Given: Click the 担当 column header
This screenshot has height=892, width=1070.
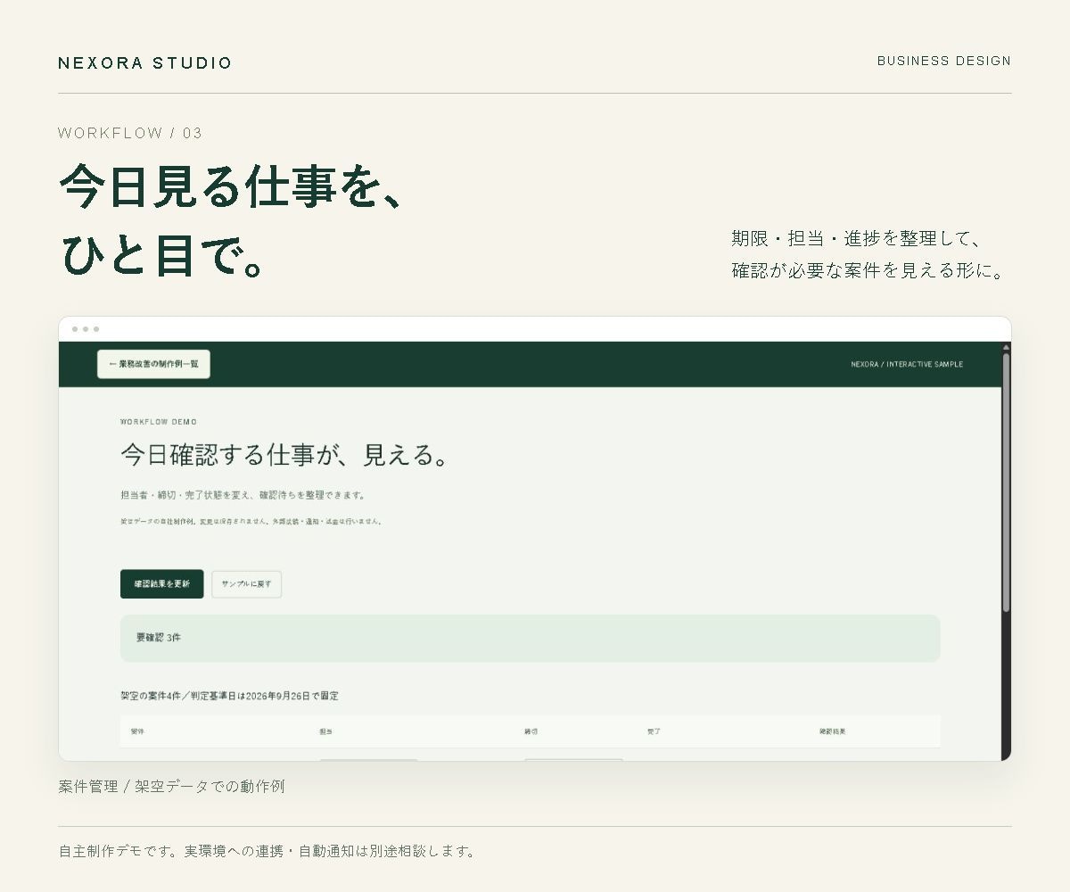Looking at the screenshot, I should pos(325,731).
